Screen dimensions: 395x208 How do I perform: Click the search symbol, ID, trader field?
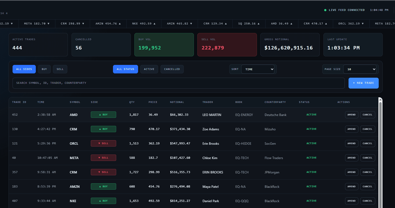(x=179, y=83)
